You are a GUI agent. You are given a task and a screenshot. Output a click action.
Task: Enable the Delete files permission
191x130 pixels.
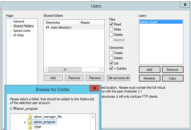tap(111, 35)
